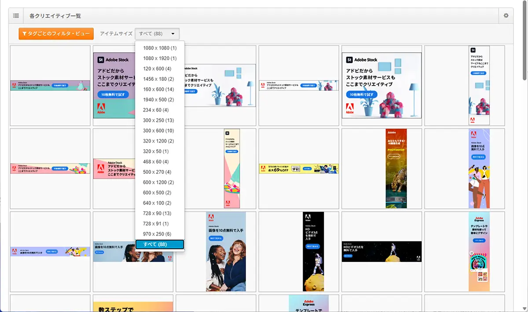The width and height of the screenshot is (528, 312).
Task: Click the page vertical scrollbar
Action: point(524,41)
